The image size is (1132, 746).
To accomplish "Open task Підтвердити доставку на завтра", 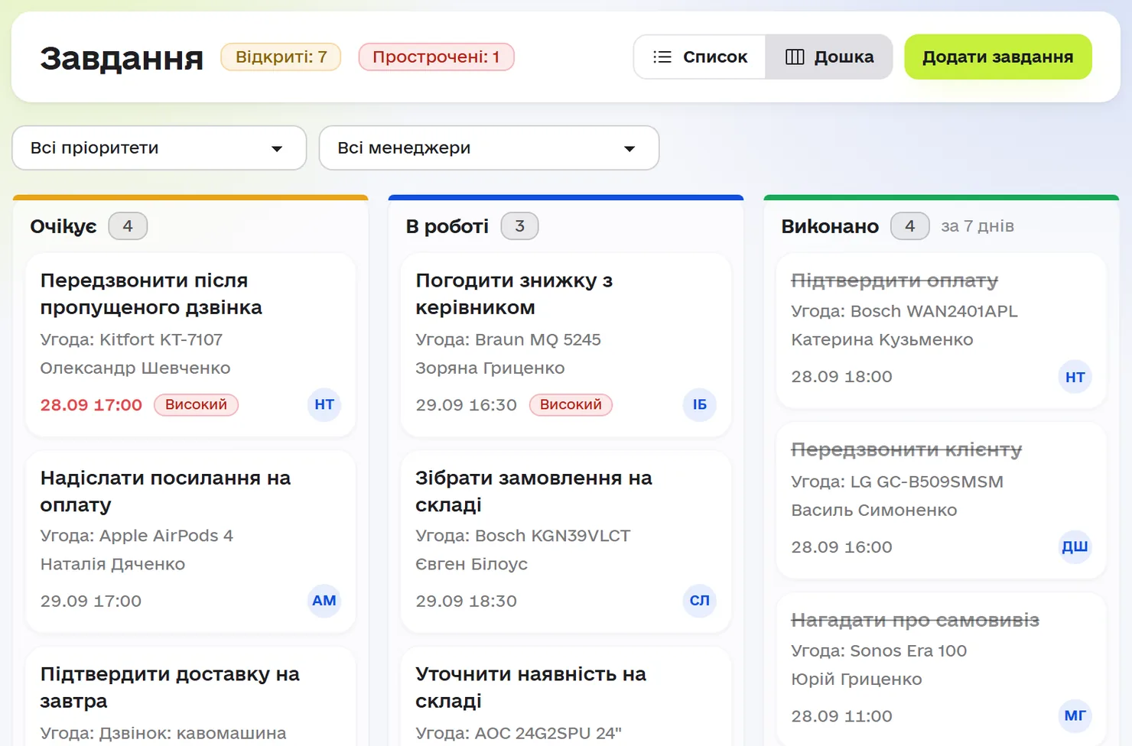I will point(170,688).
